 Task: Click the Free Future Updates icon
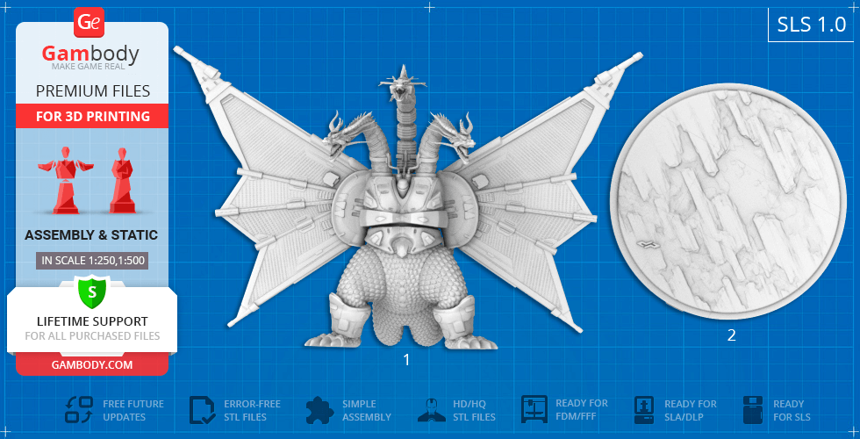(80, 410)
